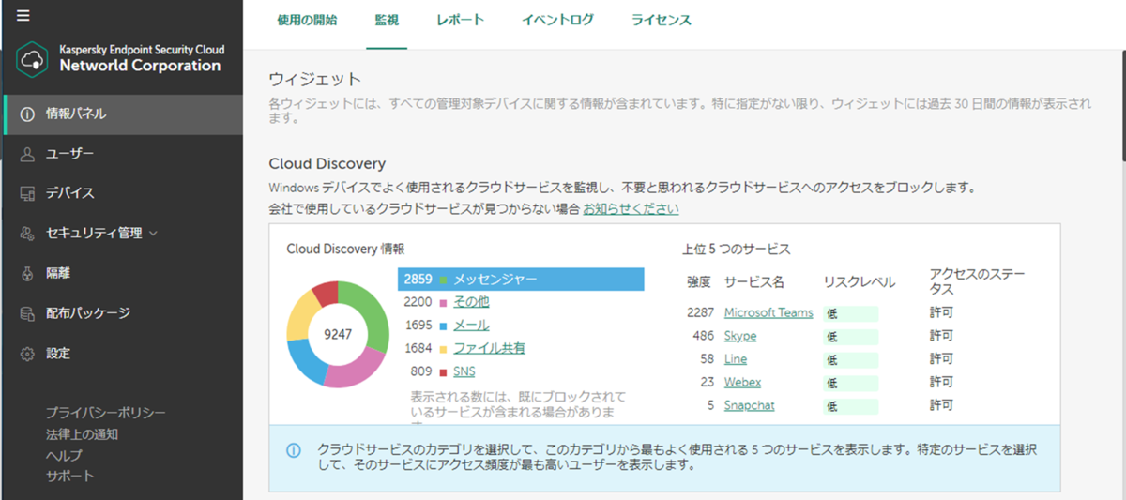The image size is (1126, 500).
Task: Click the red SNS legend swatch
Action: click(x=443, y=372)
